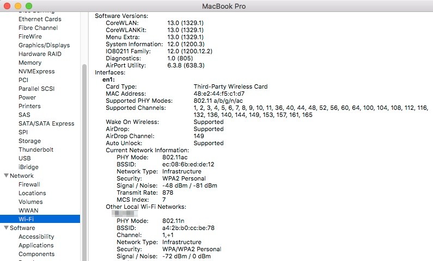Screen dimensions: 433x261
Task: Click the '802.11 a/b/g/n/ac' PHY modes value
Action: (218, 101)
